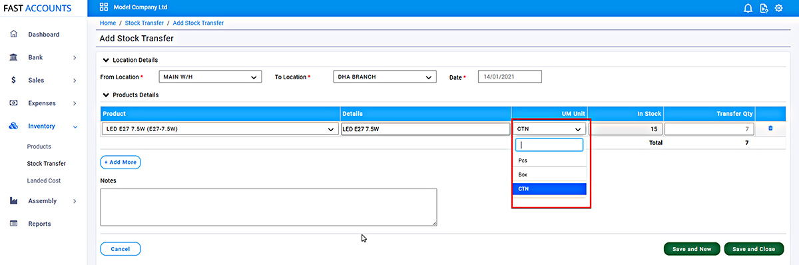The image size is (799, 265).
Task: Open Stock Transfer in sidebar
Action: click(46, 163)
